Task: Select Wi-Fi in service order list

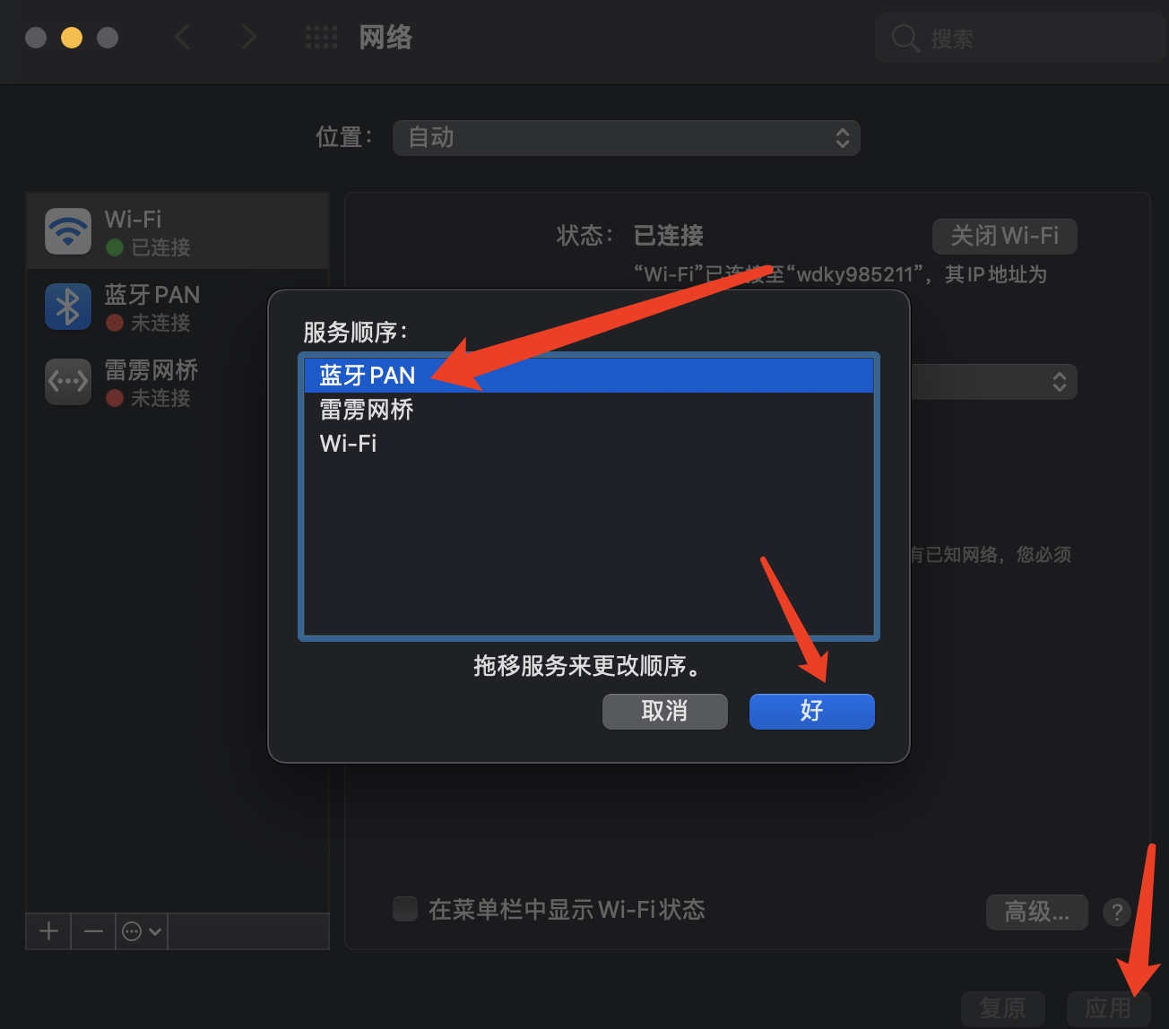Action: point(588,443)
